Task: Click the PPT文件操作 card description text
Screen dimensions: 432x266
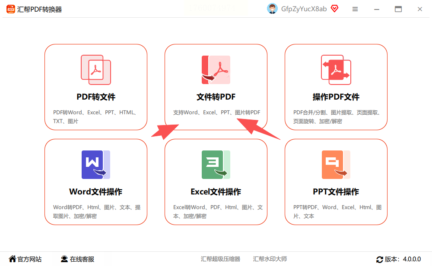Action: (x=337, y=212)
